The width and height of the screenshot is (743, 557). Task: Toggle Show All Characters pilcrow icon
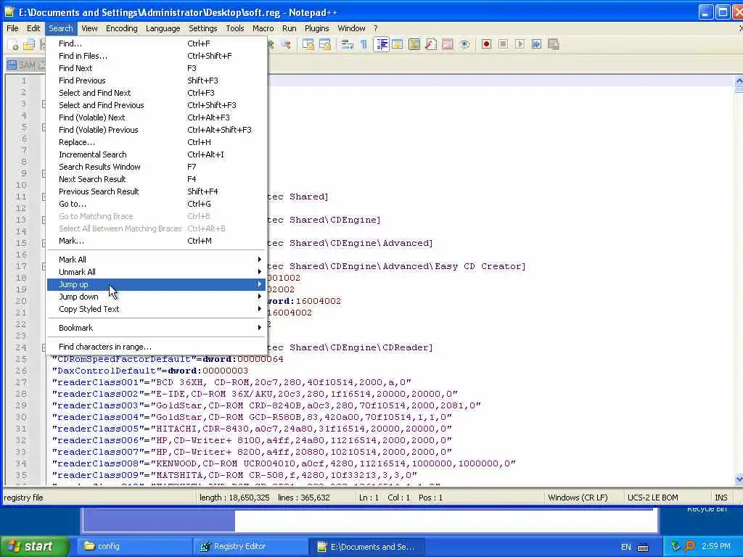[364, 44]
